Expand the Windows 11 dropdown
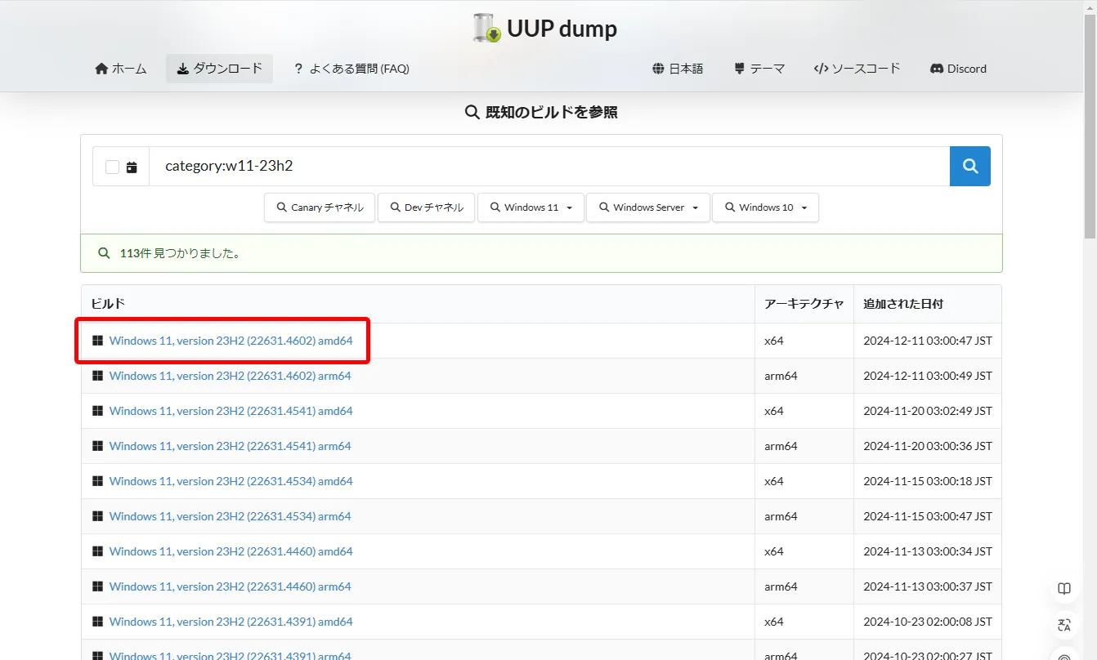1097x660 pixels. [x=531, y=207]
